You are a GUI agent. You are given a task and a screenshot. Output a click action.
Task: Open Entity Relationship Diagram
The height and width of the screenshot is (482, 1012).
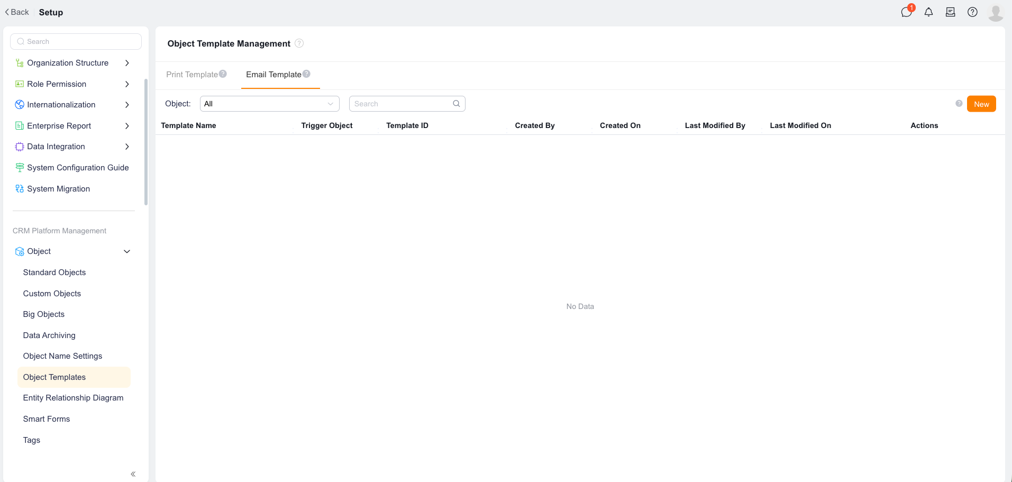[x=73, y=398]
